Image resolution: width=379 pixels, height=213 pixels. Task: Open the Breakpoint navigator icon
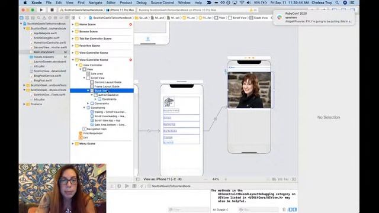pyautogui.click(x=61, y=18)
